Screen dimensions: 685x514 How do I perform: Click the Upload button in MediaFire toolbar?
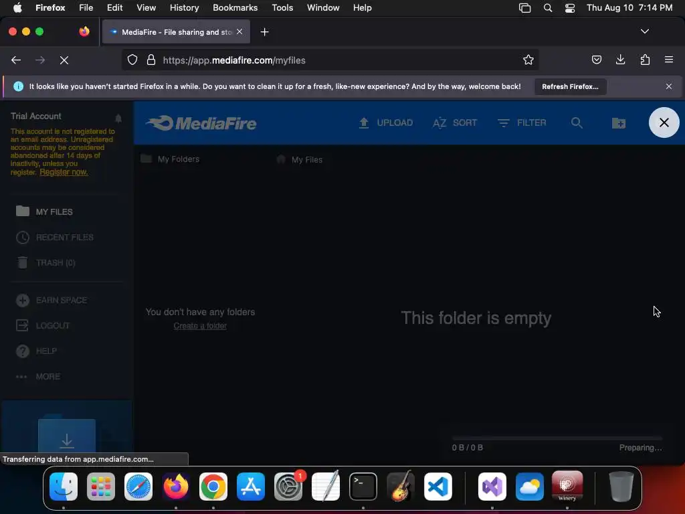point(386,123)
